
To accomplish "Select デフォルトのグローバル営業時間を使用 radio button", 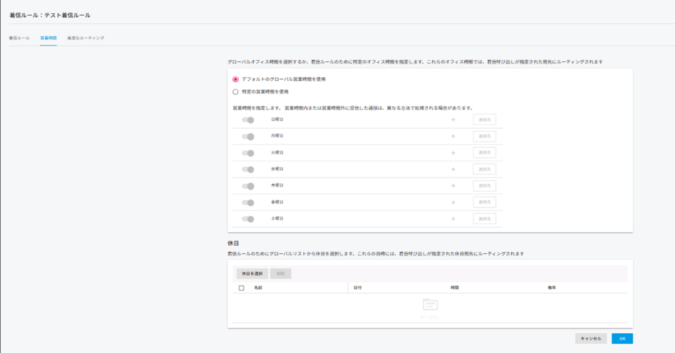I will click(x=235, y=79).
